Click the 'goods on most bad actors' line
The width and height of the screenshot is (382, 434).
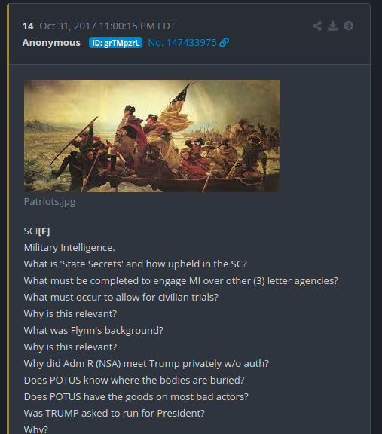point(136,396)
